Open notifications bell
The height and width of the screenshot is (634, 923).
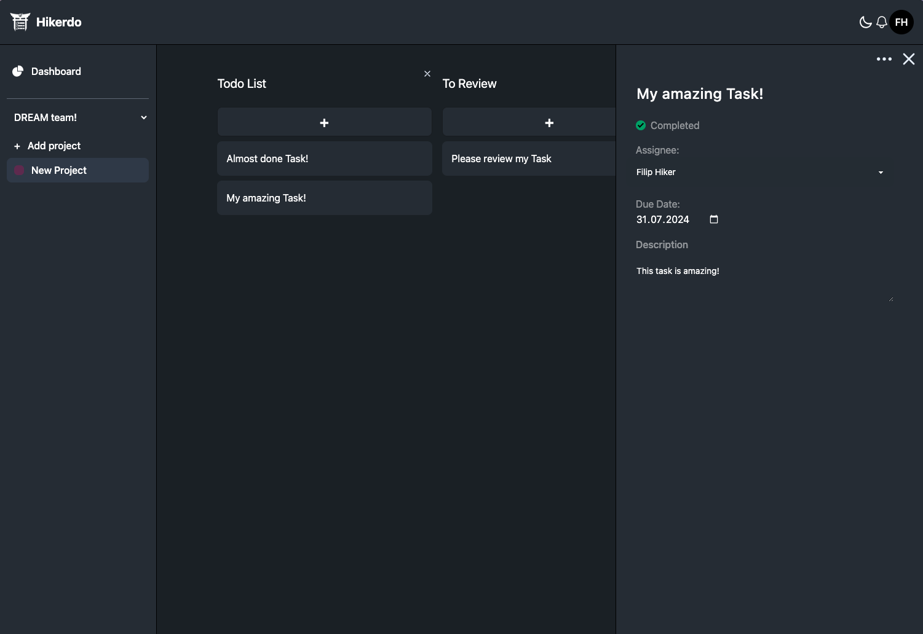(882, 23)
